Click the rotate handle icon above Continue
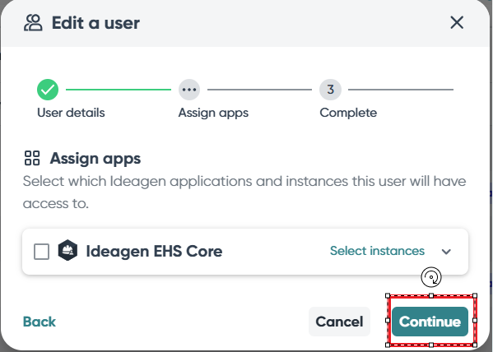 pyautogui.click(x=431, y=277)
